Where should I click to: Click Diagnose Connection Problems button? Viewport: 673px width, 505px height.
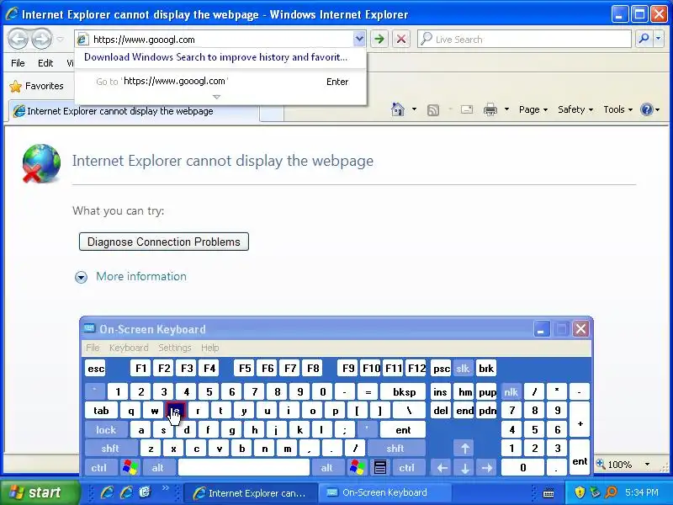(163, 242)
